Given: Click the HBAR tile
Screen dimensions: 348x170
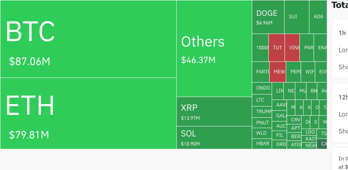Looking at the screenshot, I should [262, 144].
